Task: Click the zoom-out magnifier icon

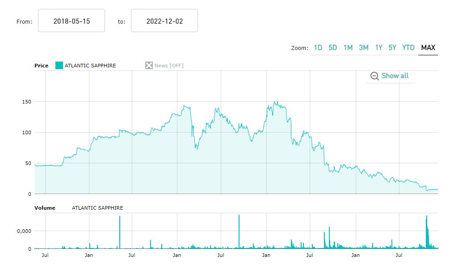Action: [x=374, y=76]
